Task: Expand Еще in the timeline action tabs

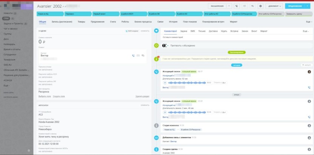Action: click(x=306, y=31)
